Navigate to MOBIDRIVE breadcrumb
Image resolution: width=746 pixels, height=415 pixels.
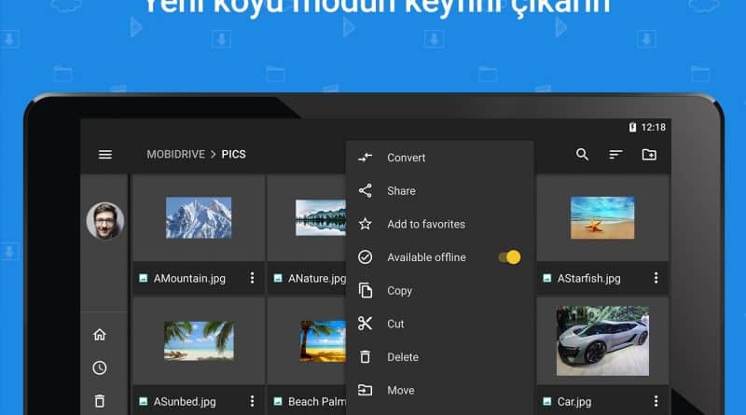pyautogui.click(x=175, y=154)
